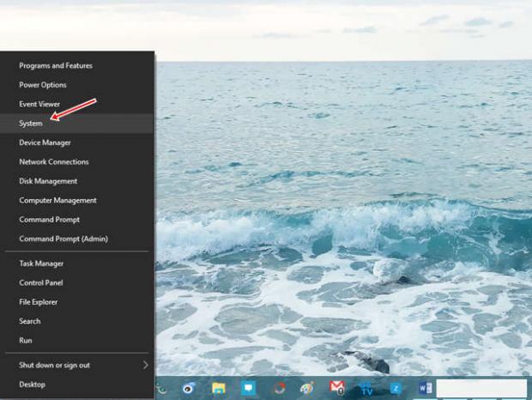The width and height of the screenshot is (532, 400).
Task: Open Command Prompt (Admin)
Action: click(x=63, y=239)
